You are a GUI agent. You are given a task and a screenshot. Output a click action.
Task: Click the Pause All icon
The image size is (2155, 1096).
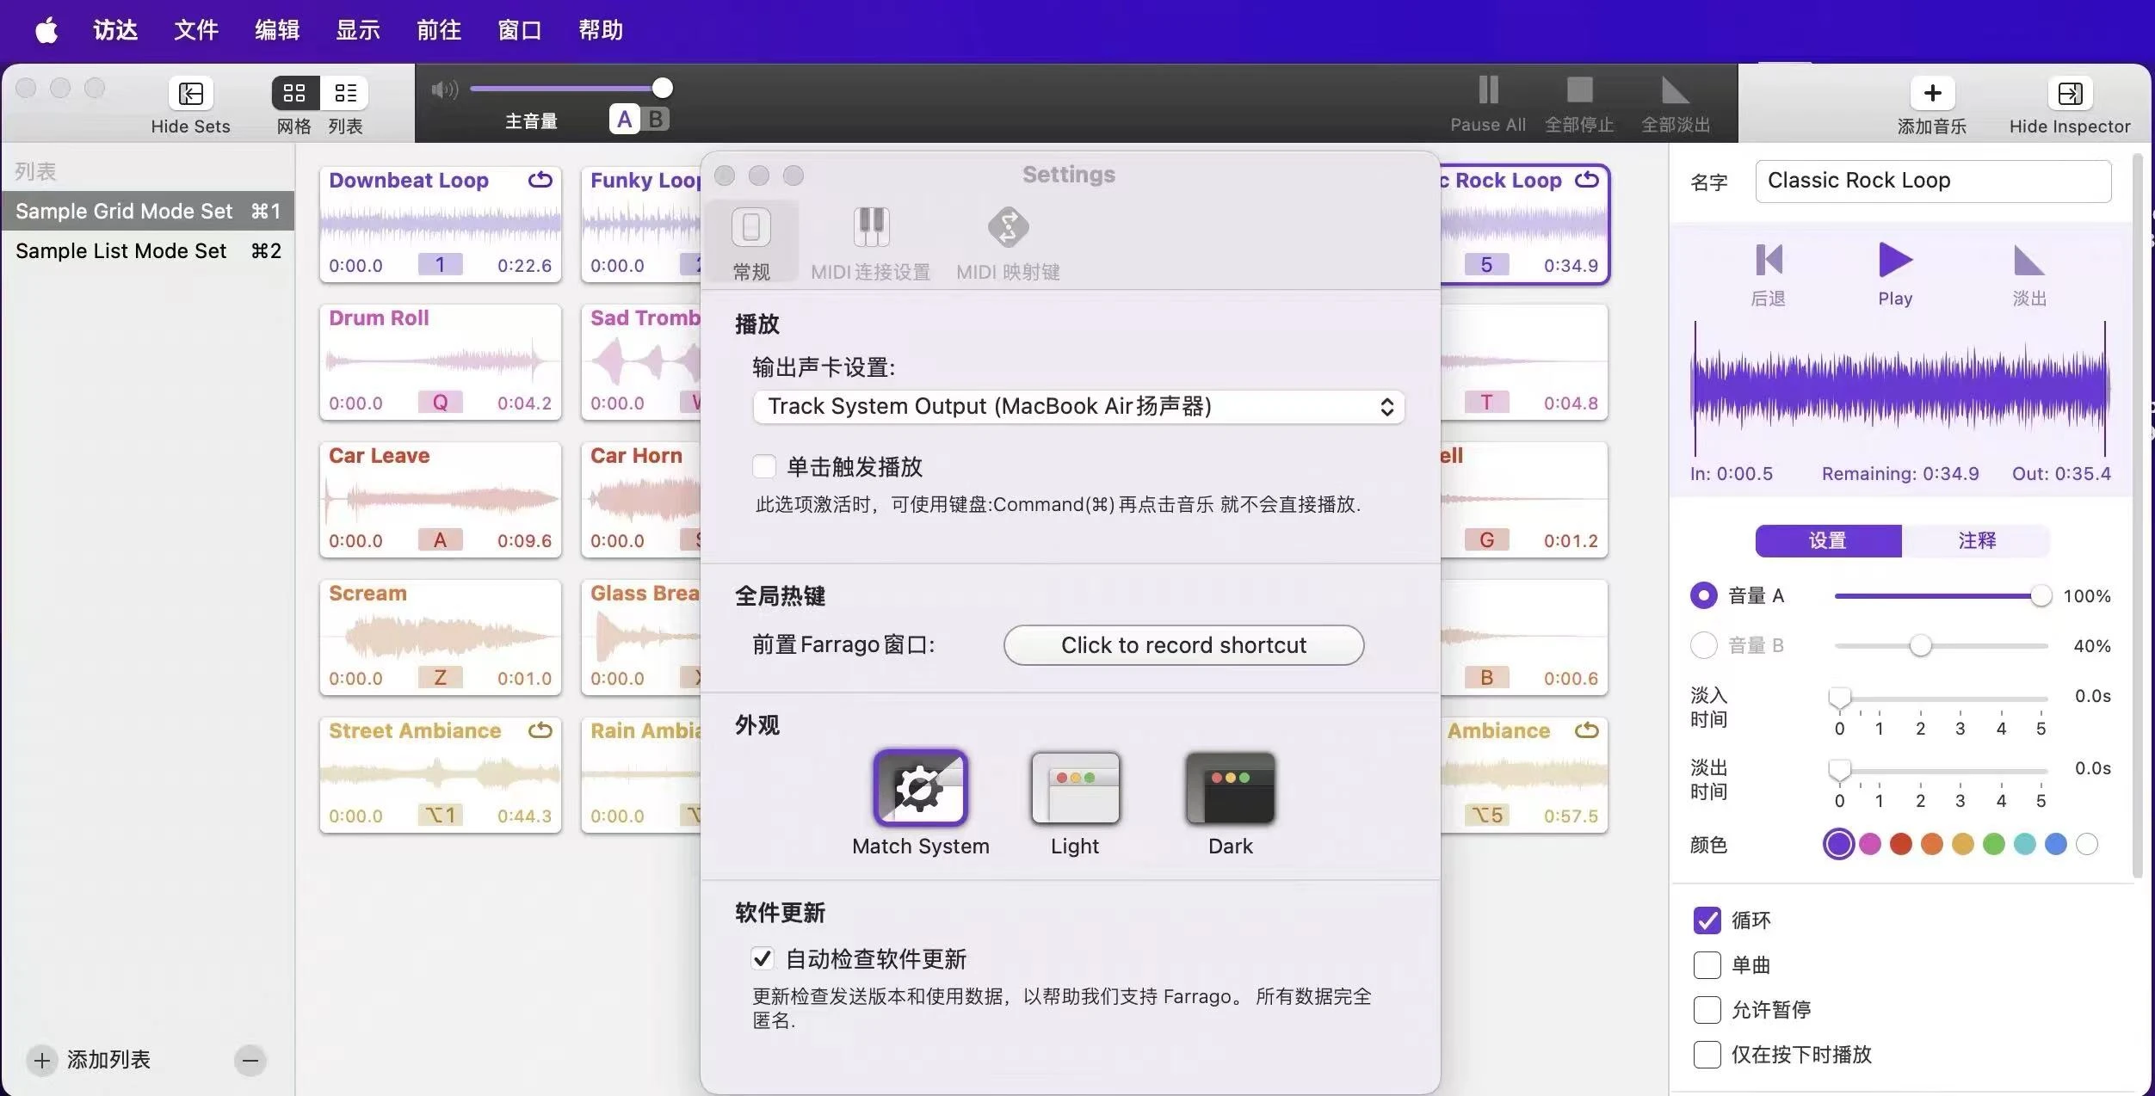click(1488, 89)
